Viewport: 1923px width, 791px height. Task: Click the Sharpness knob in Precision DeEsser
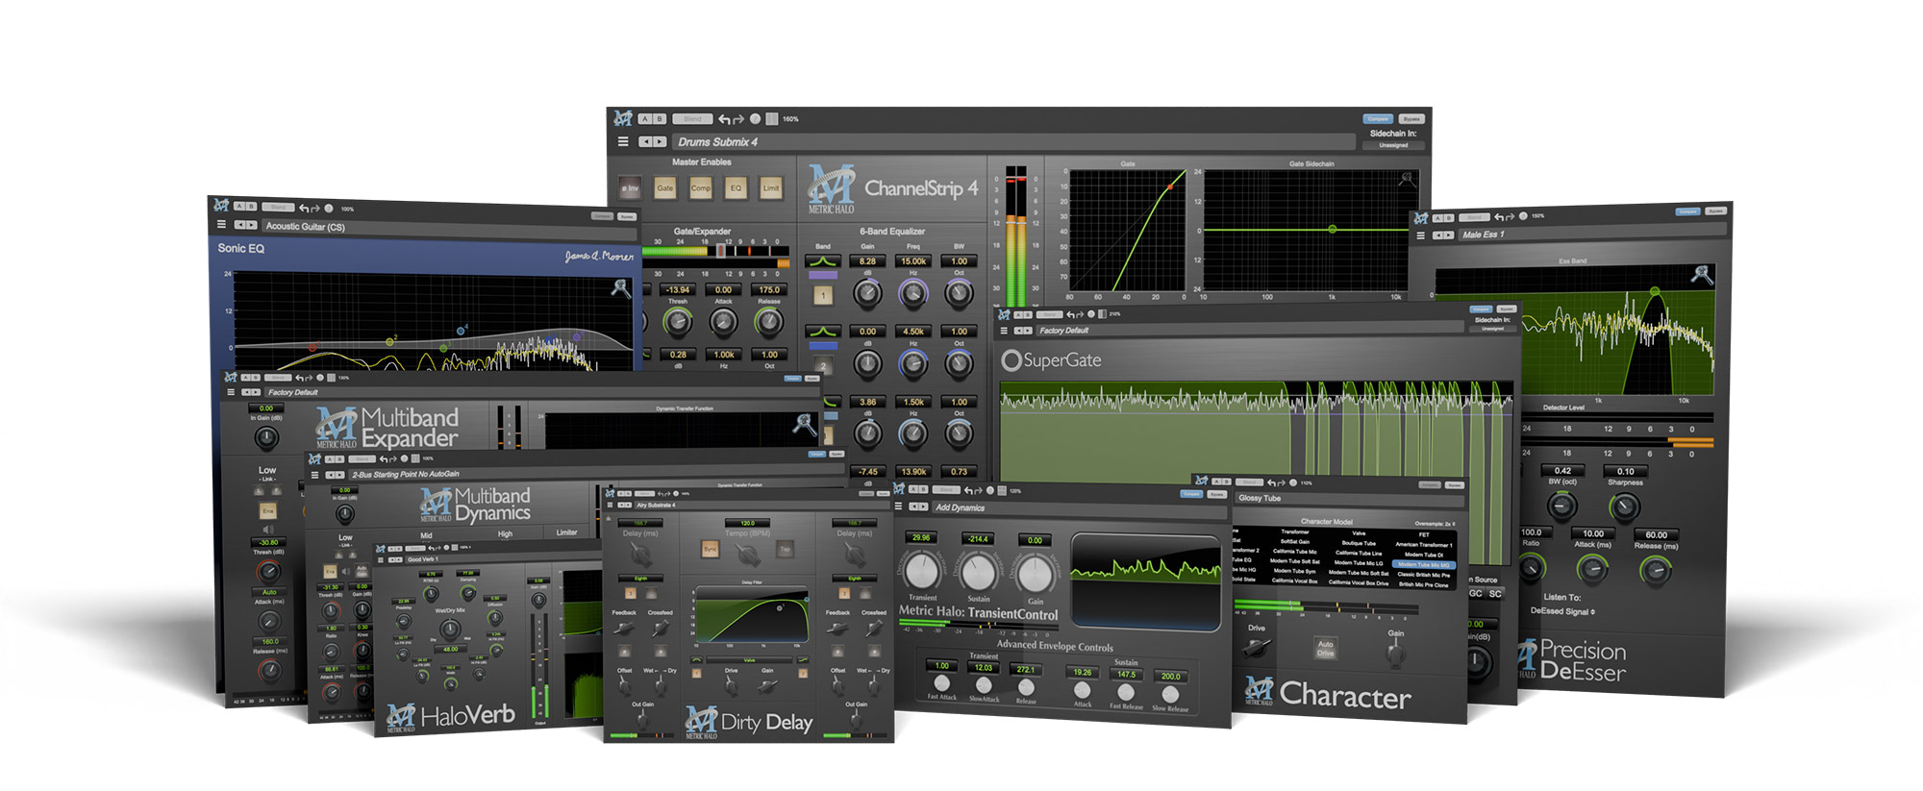click(x=1624, y=507)
